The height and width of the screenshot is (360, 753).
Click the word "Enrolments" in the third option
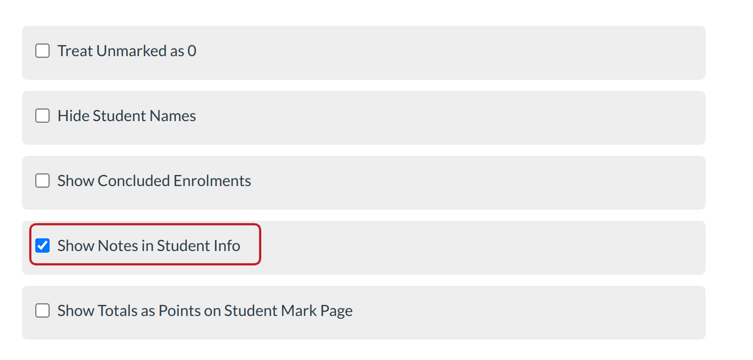(212, 181)
